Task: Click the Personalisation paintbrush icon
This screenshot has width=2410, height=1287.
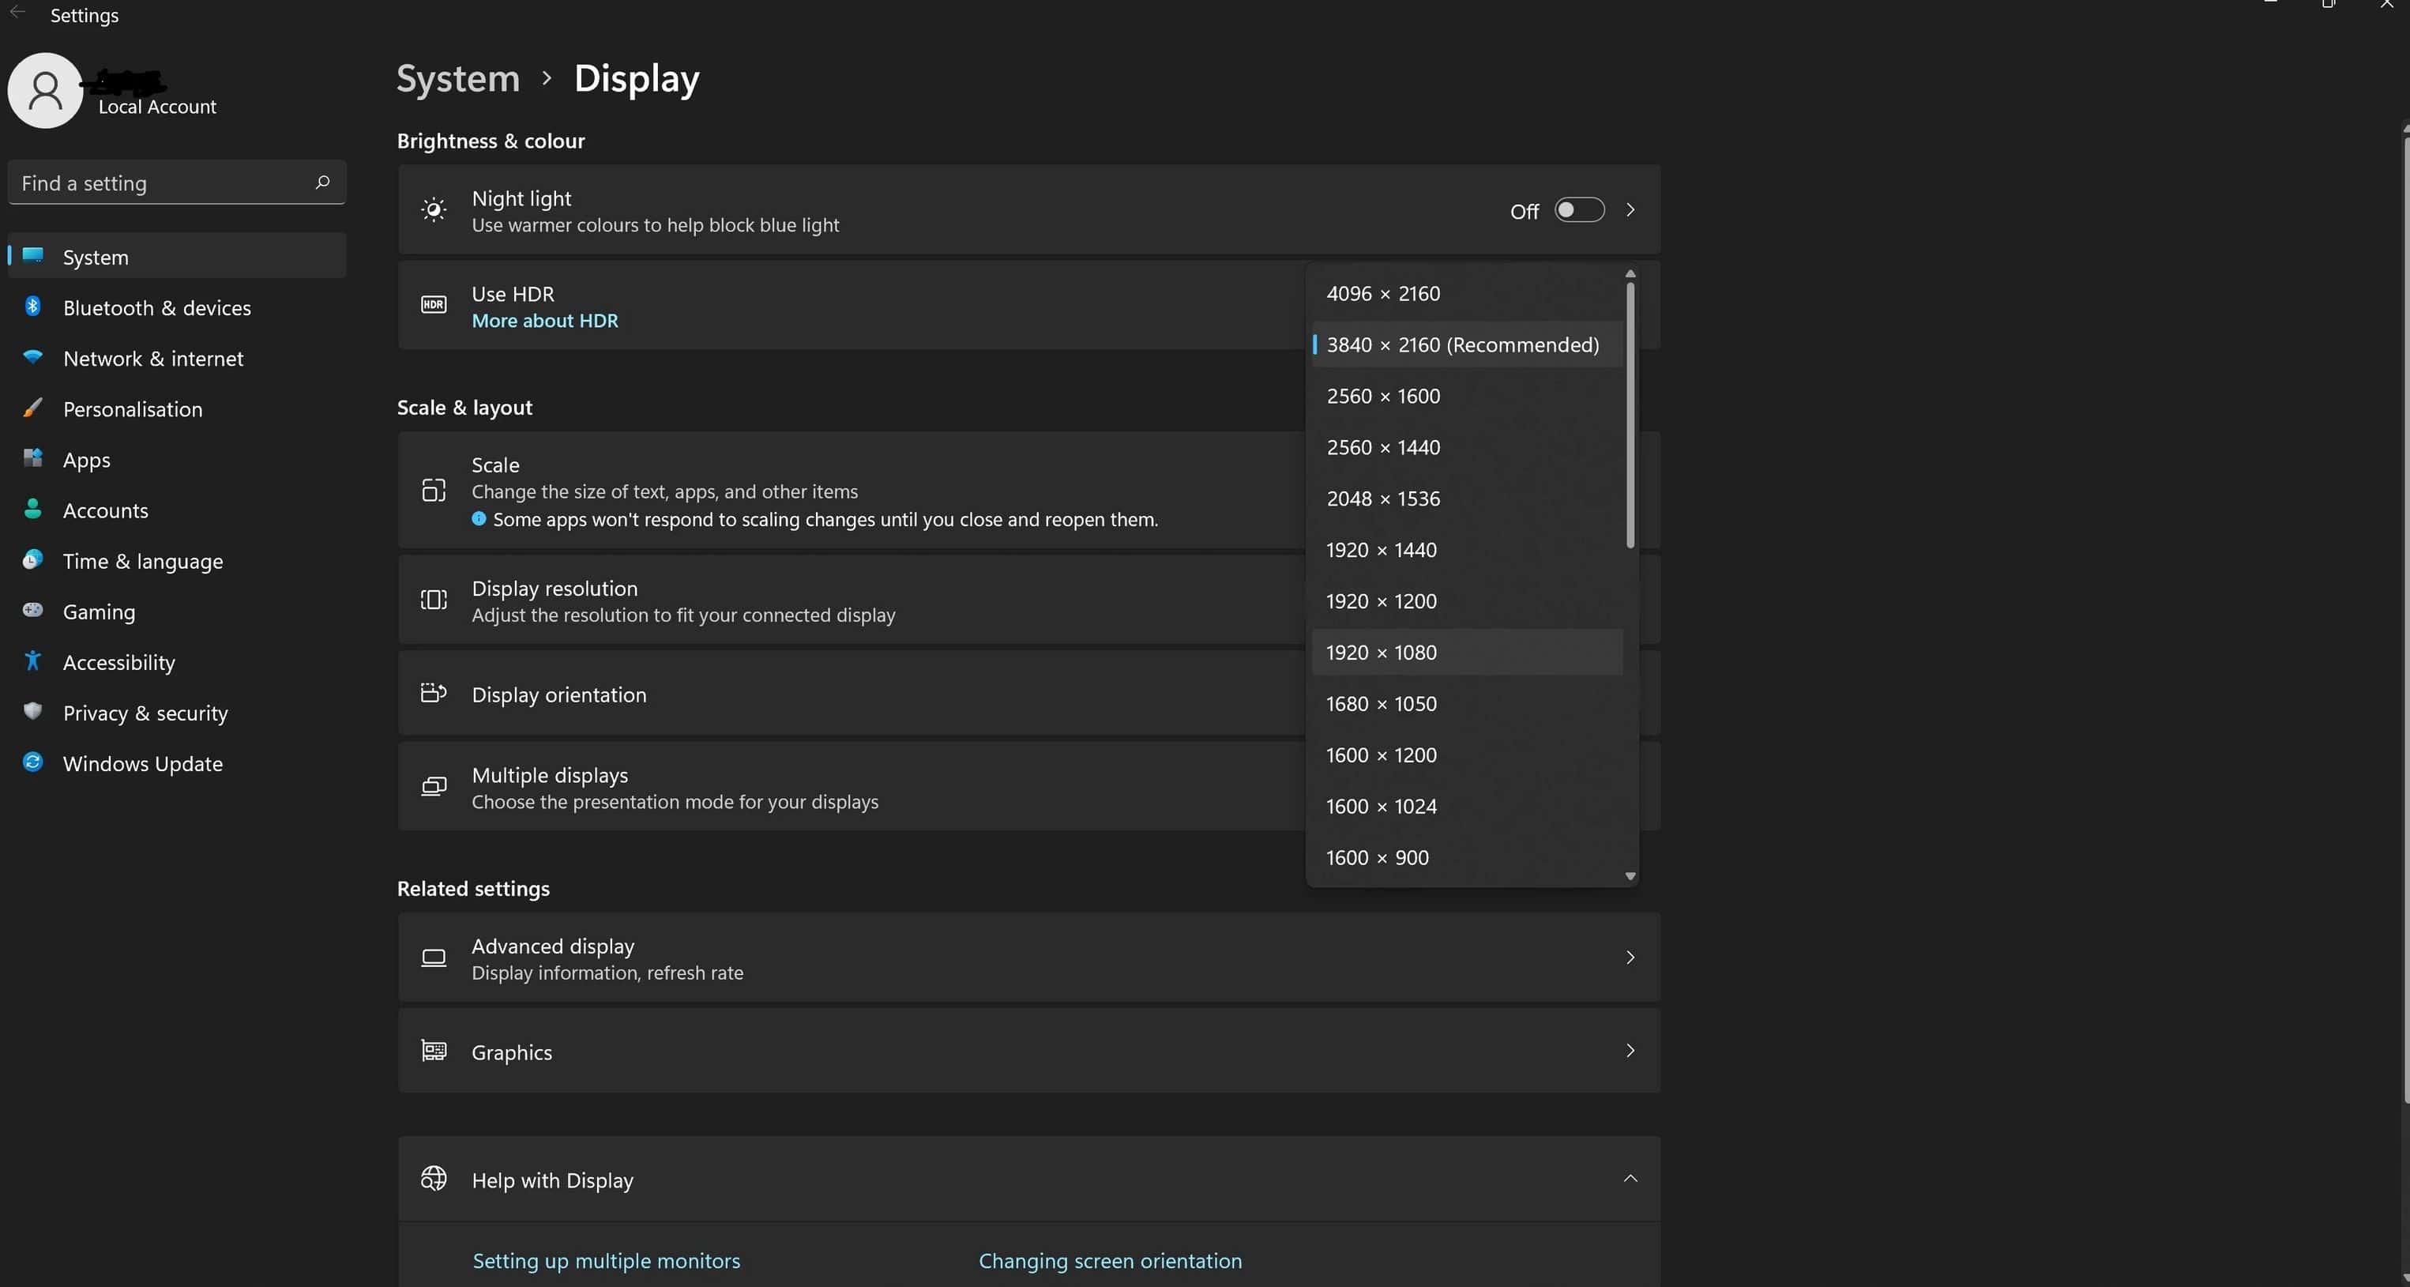Action: [32, 408]
